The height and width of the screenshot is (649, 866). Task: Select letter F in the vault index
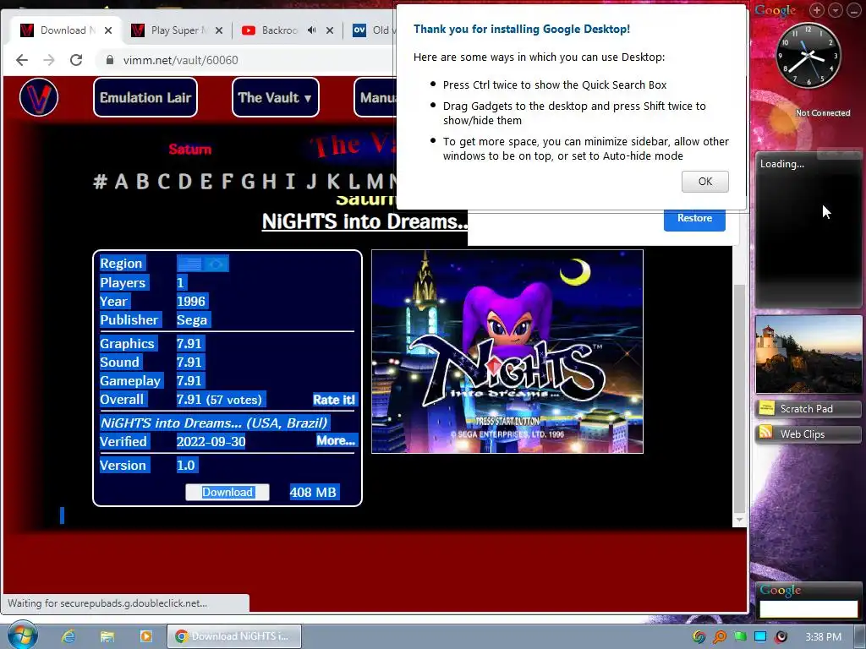pyautogui.click(x=227, y=181)
